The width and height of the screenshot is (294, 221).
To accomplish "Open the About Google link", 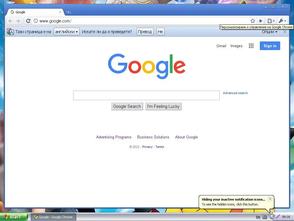I will [x=186, y=137].
